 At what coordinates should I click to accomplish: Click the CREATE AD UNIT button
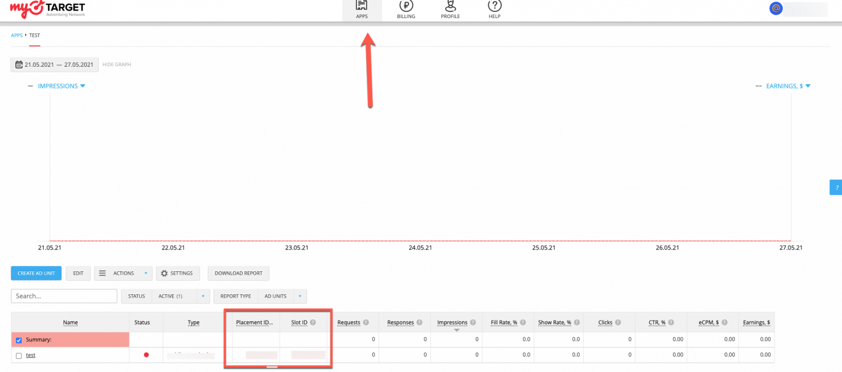[x=36, y=273]
